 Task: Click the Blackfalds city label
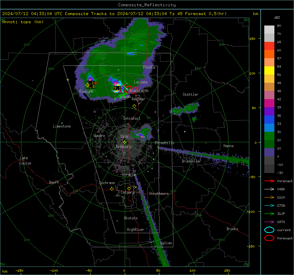pos(139,91)
